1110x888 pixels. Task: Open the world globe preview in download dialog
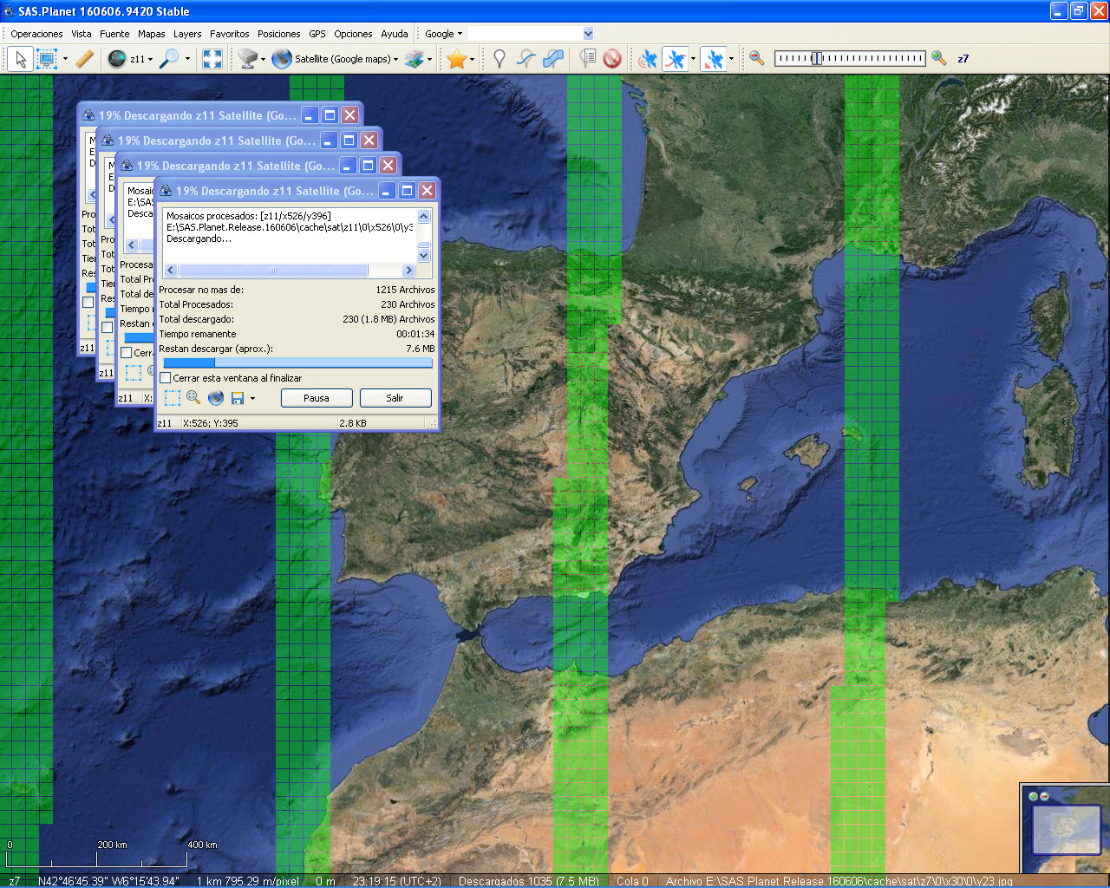[x=215, y=398]
